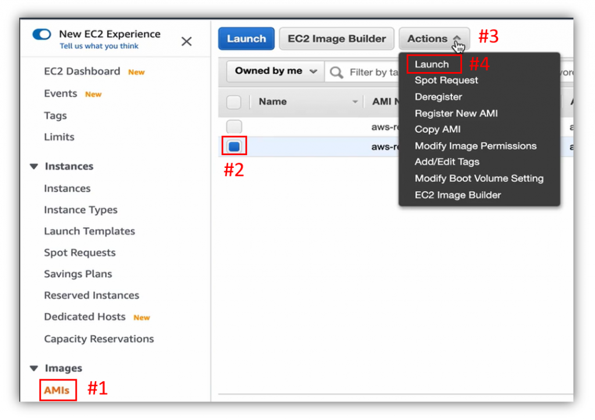Viewport: 595px width, 420px height.
Task: Tick the select-all header checkbox
Action: point(234,102)
